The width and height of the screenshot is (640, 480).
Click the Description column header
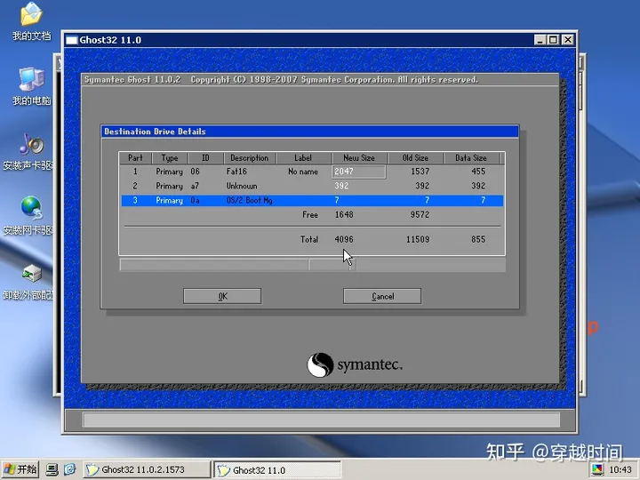[250, 158]
